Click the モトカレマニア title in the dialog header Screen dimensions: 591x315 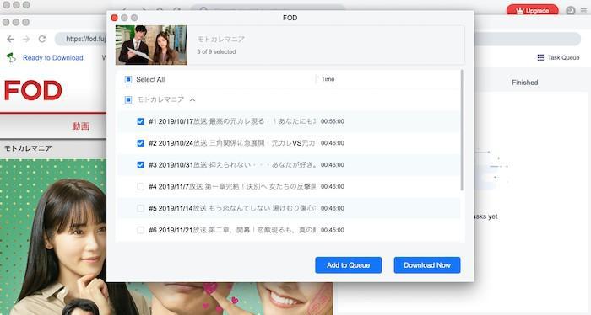coord(221,39)
